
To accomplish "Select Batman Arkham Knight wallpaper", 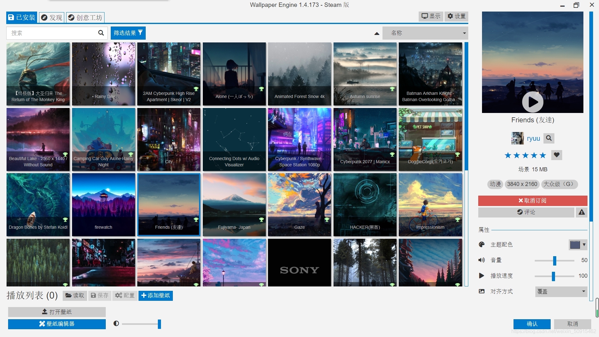I will 430,74.
